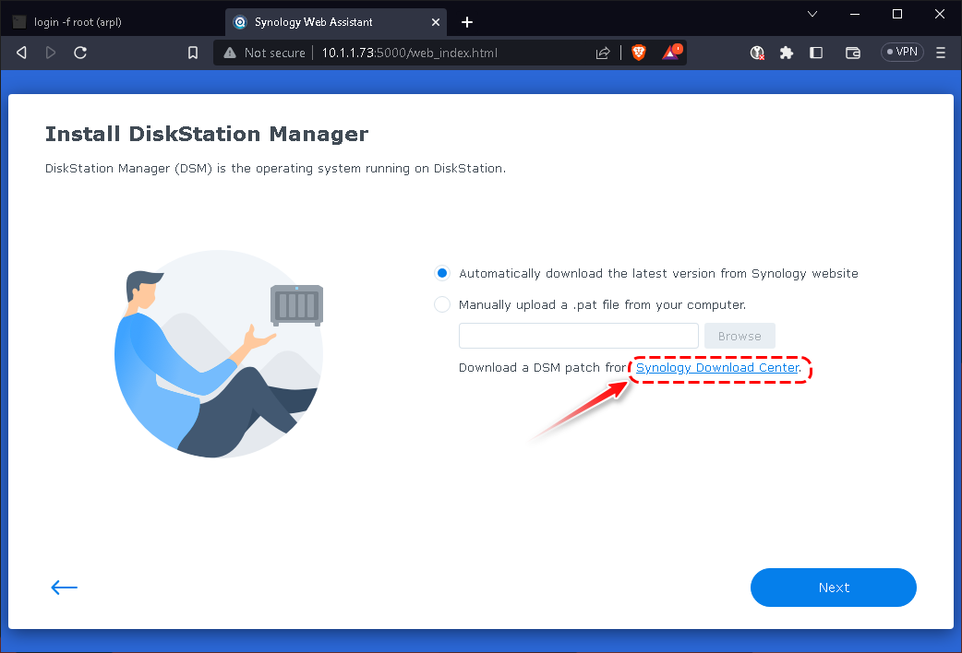Screen dimensions: 962x653
Task: Click the back arrow on installer page
Action: [64, 588]
